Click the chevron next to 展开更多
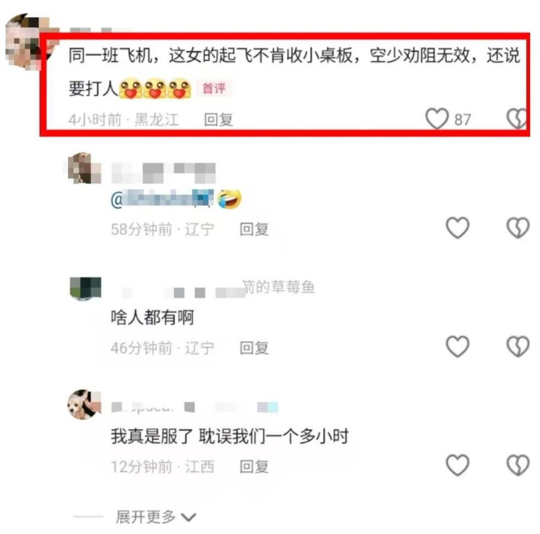Screen dimensions: 540x534 pyautogui.click(x=188, y=518)
